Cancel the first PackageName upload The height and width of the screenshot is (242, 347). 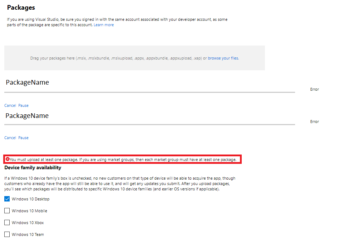pyautogui.click(x=10, y=105)
